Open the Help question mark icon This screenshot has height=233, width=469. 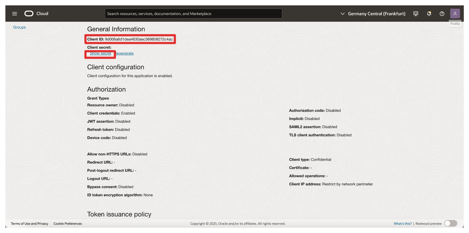point(442,14)
